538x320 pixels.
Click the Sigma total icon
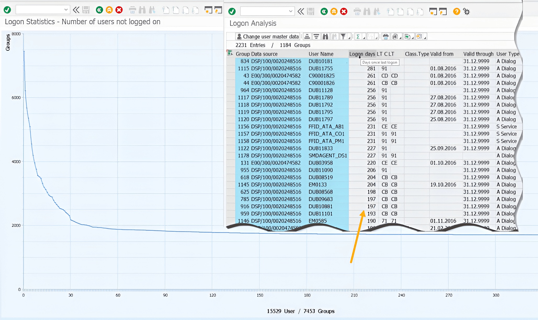358,37
